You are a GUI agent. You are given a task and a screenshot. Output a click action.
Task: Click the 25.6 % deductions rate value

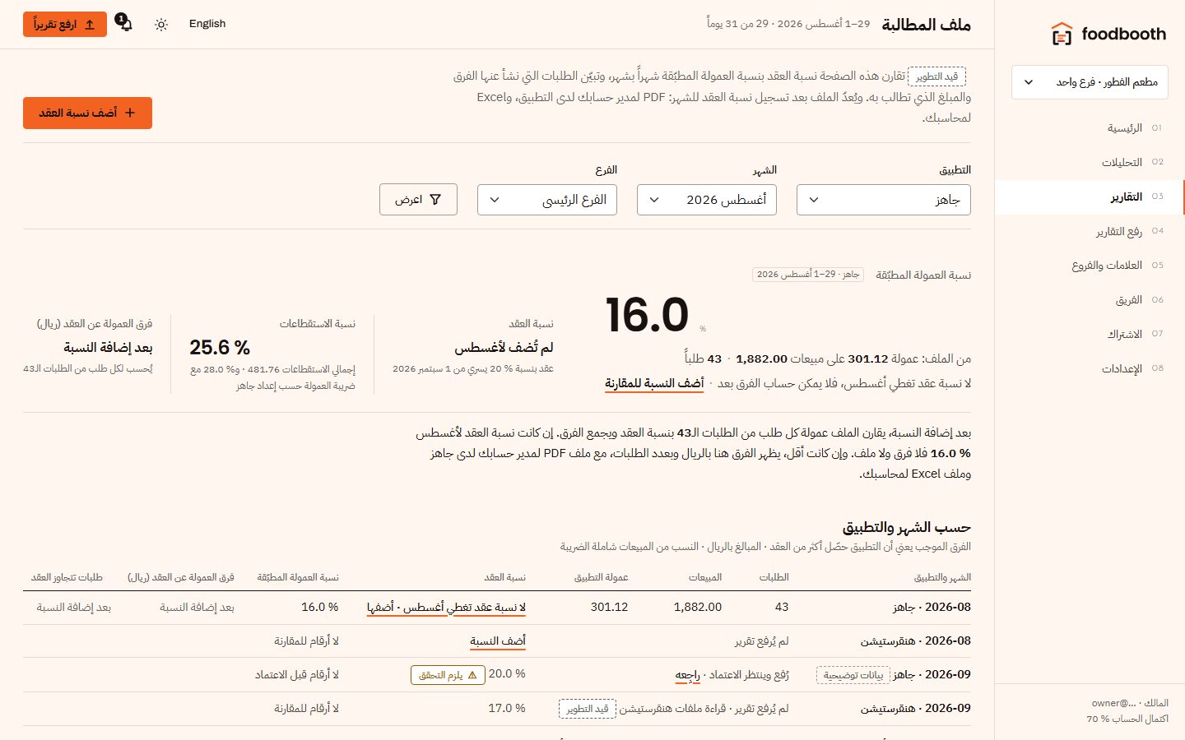(x=220, y=348)
